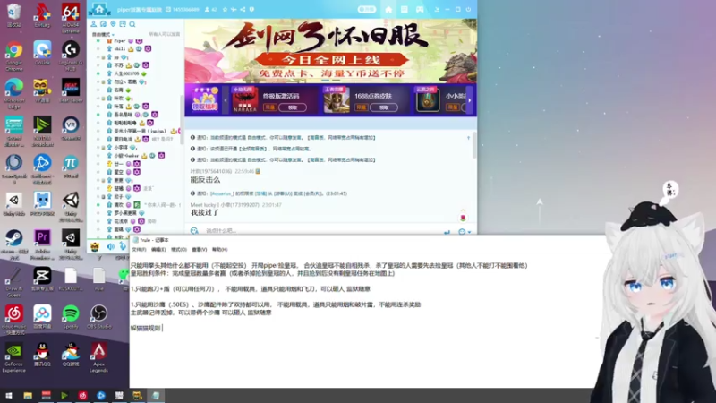Click the search magnifier icon above member list

pyautogui.click(x=132, y=24)
